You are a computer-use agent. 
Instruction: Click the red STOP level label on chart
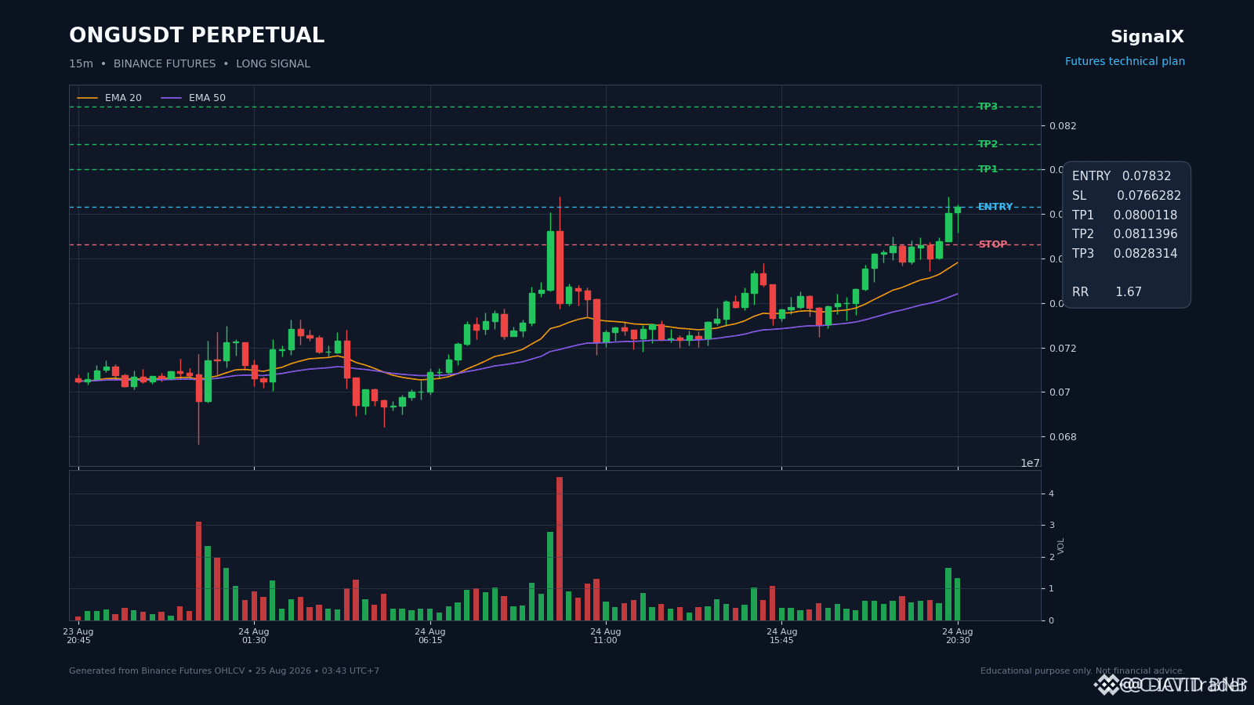click(992, 244)
